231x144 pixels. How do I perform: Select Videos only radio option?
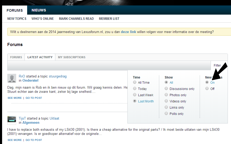point(166,101)
